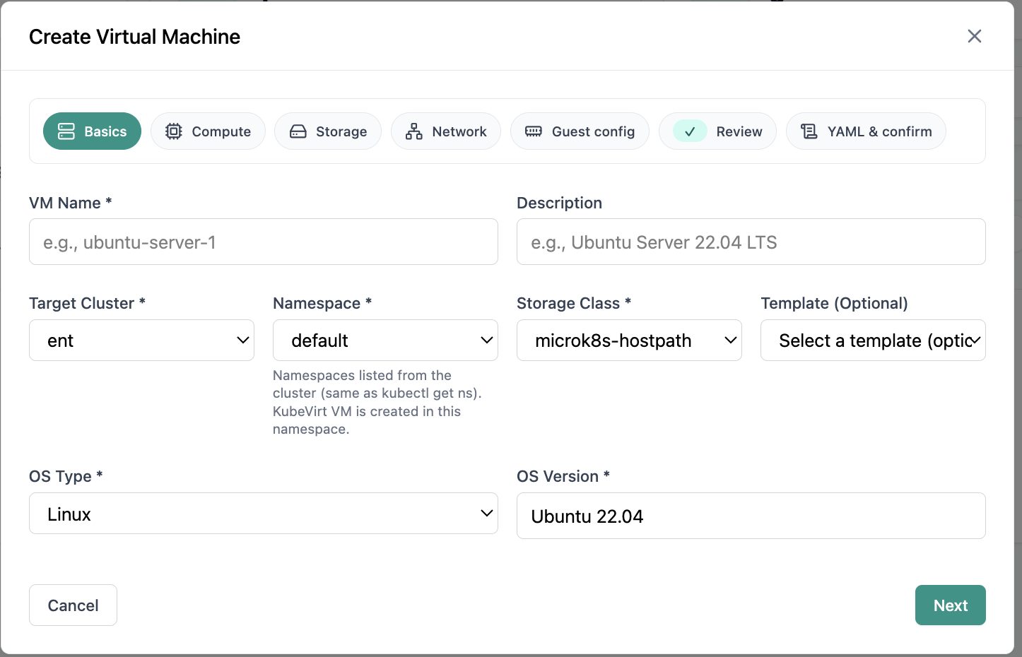
Task: Cancel the VM creation
Action: point(73,605)
